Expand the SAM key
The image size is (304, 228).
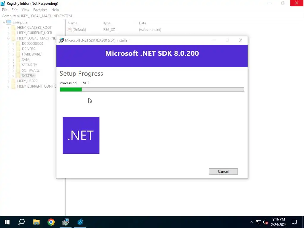tap(13, 60)
